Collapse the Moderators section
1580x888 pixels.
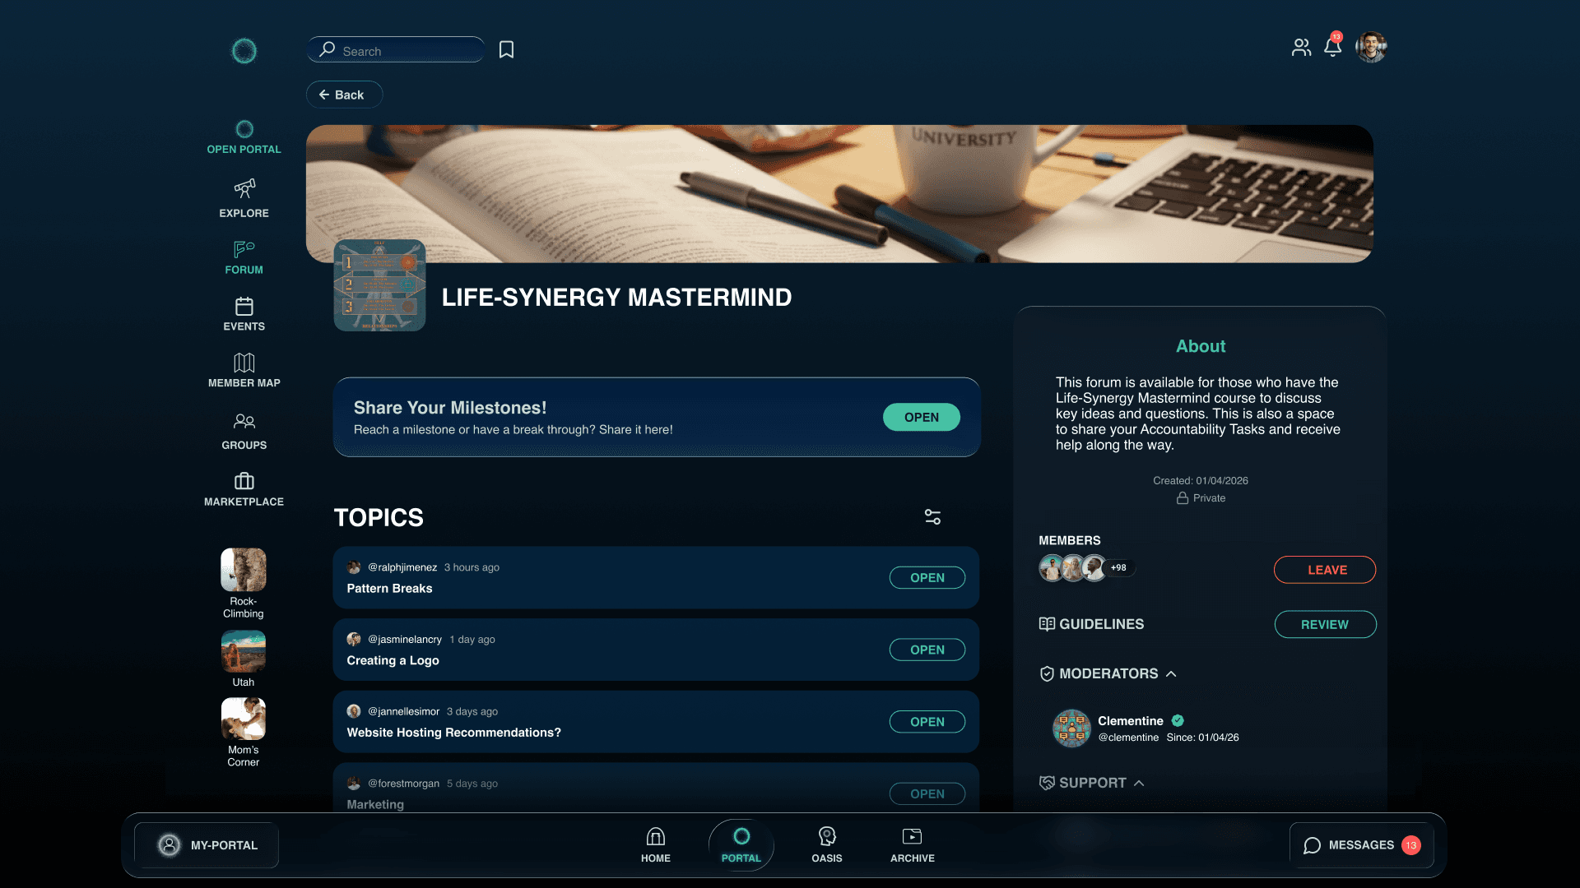tap(1171, 674)
